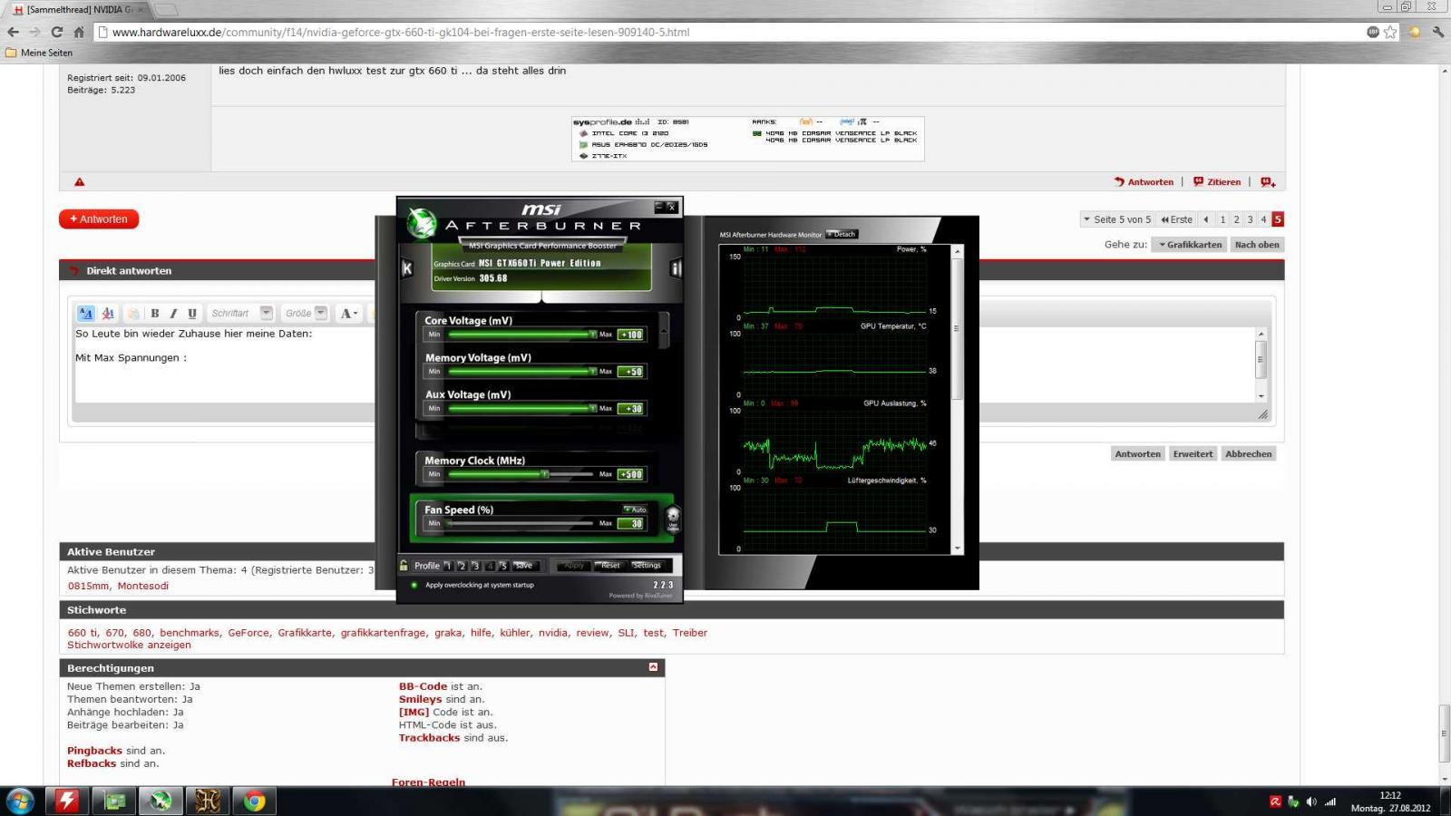Click the red report-post warning triangle
The image size is (1451, 816).
(80, 182)
